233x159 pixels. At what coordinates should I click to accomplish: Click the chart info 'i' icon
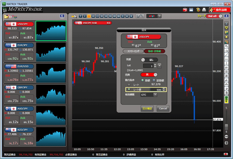(226, 23)
